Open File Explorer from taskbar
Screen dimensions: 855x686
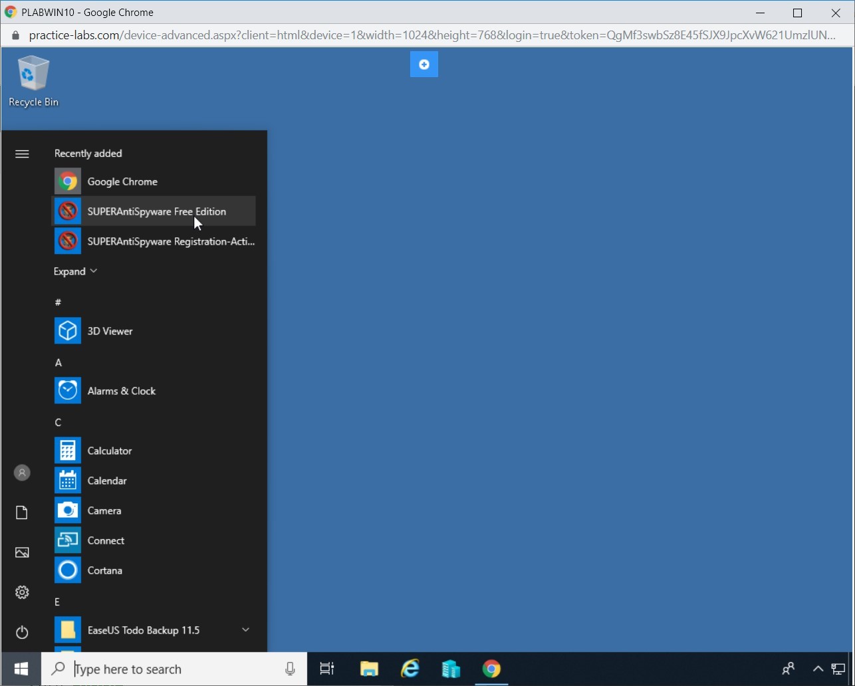pyautogui.click(x=369, y=669)
